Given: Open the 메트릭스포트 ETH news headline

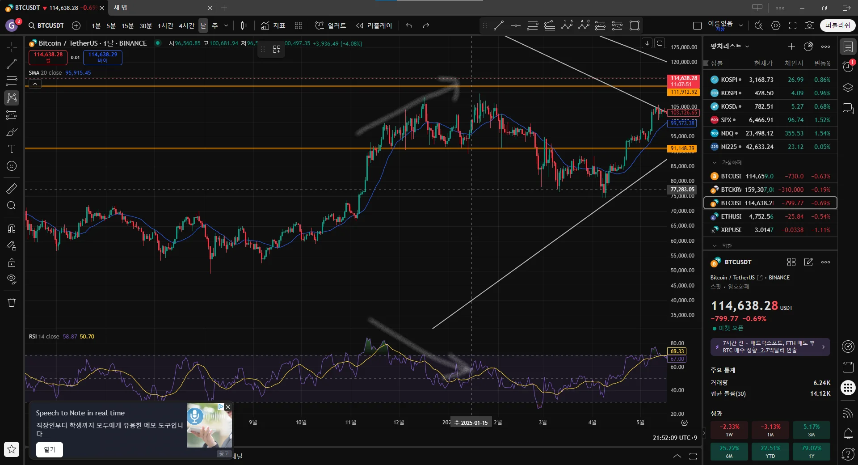Looking at the screenshot, I should (x=770, y=347).
